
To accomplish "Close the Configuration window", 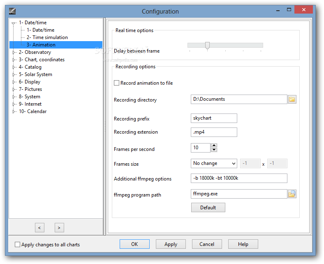I will [303, 9].
